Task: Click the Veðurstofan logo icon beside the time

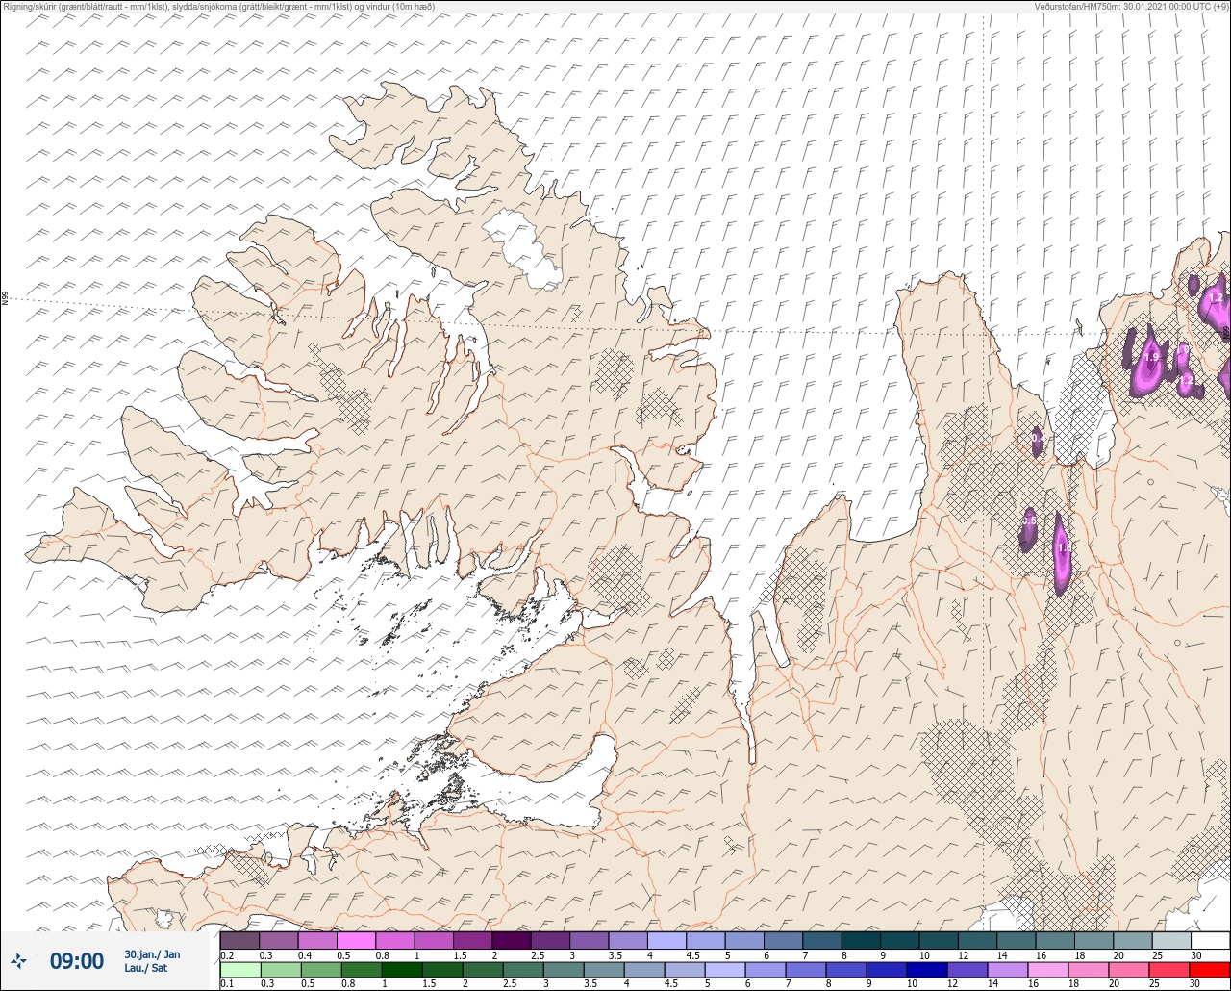Action: pyautogui.click(x=19, y=961)
